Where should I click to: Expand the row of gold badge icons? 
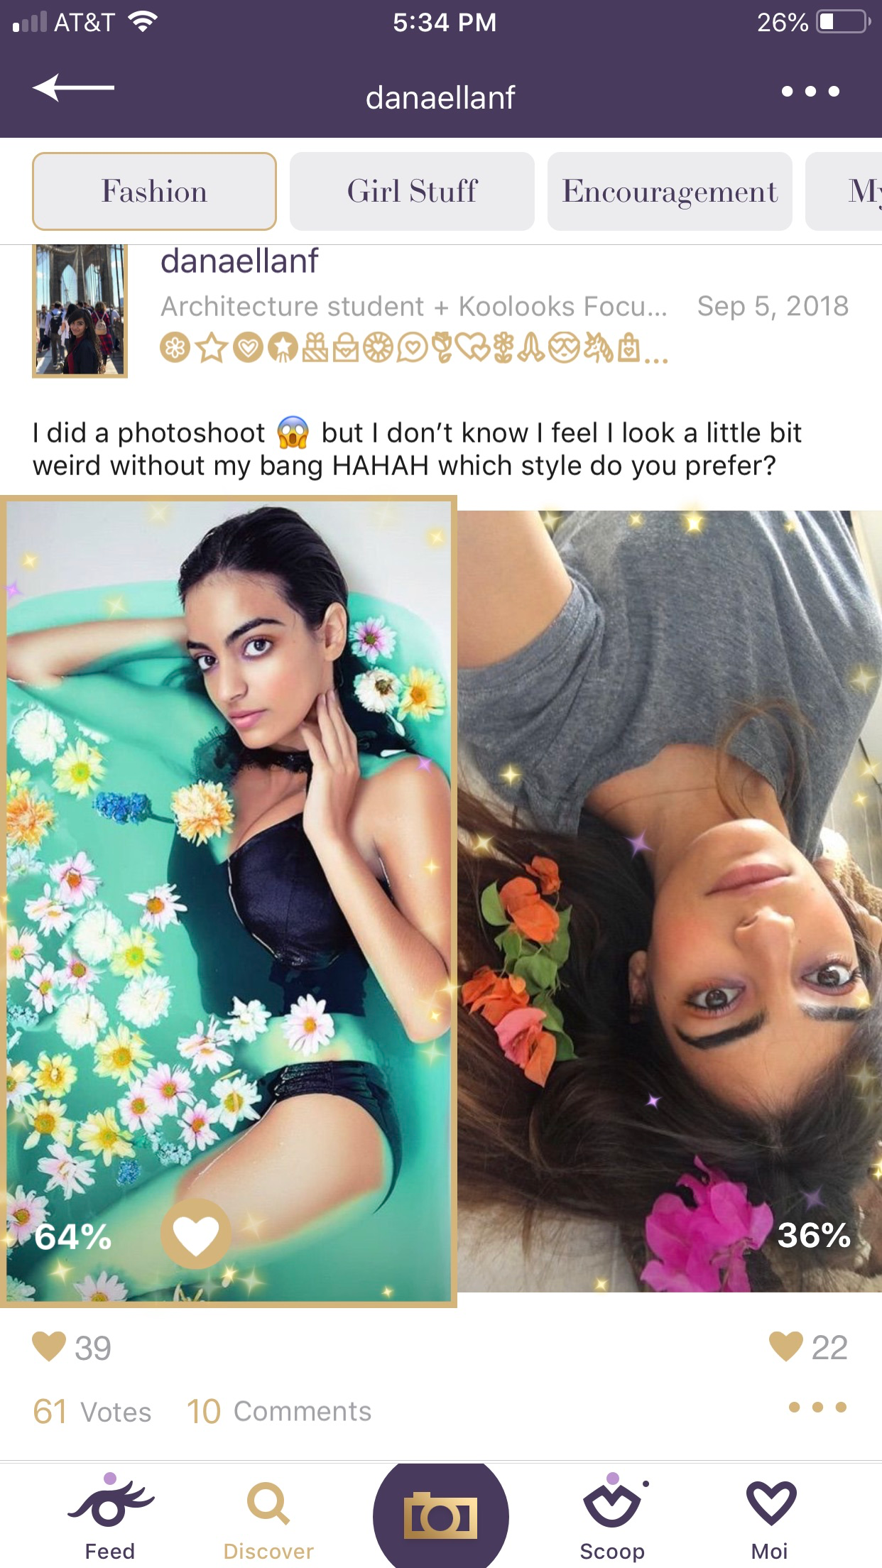(413, 349)
